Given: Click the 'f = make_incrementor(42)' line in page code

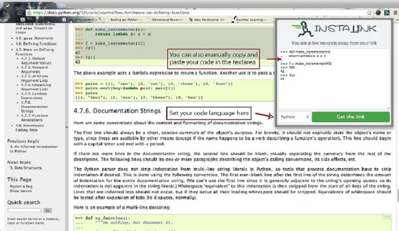Looking at the screenshot, I should coord(110,44).
